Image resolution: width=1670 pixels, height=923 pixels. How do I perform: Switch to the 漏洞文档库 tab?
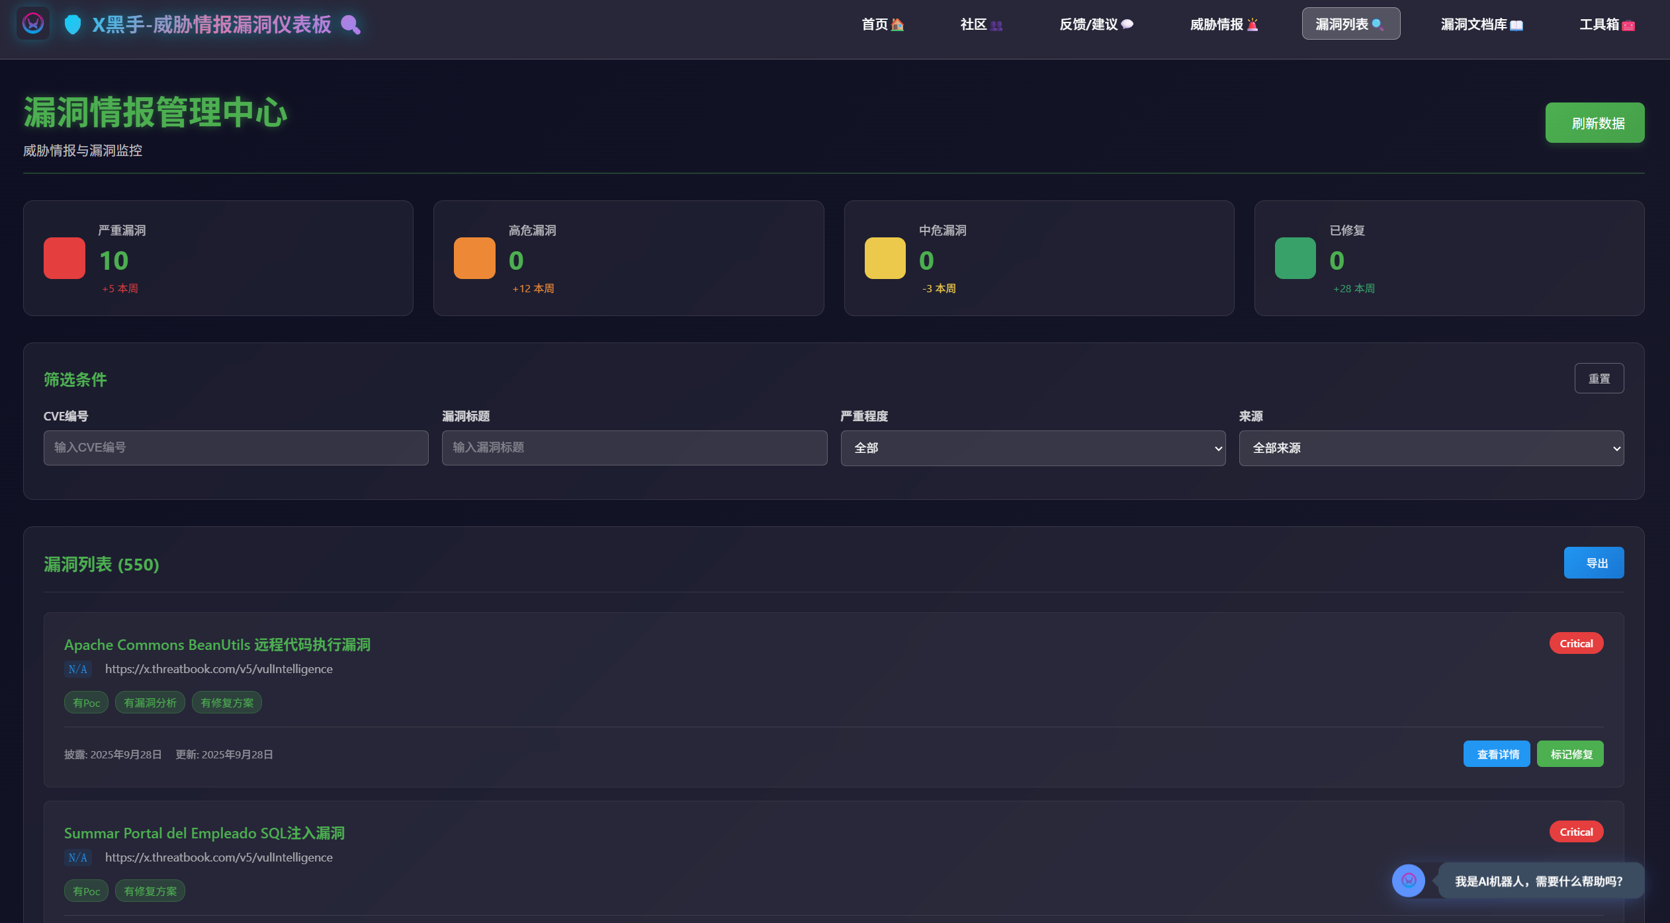(x=1481, y=24)
